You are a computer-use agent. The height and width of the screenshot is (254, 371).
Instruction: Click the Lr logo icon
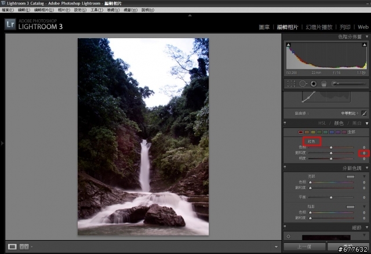(x=10, y=24)
